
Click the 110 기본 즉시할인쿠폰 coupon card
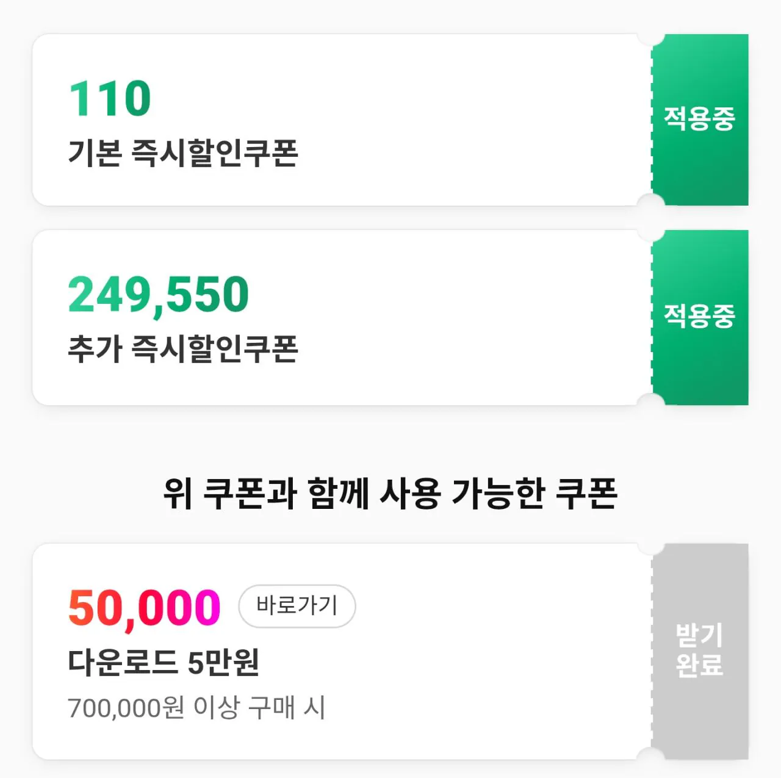[336, 119]
